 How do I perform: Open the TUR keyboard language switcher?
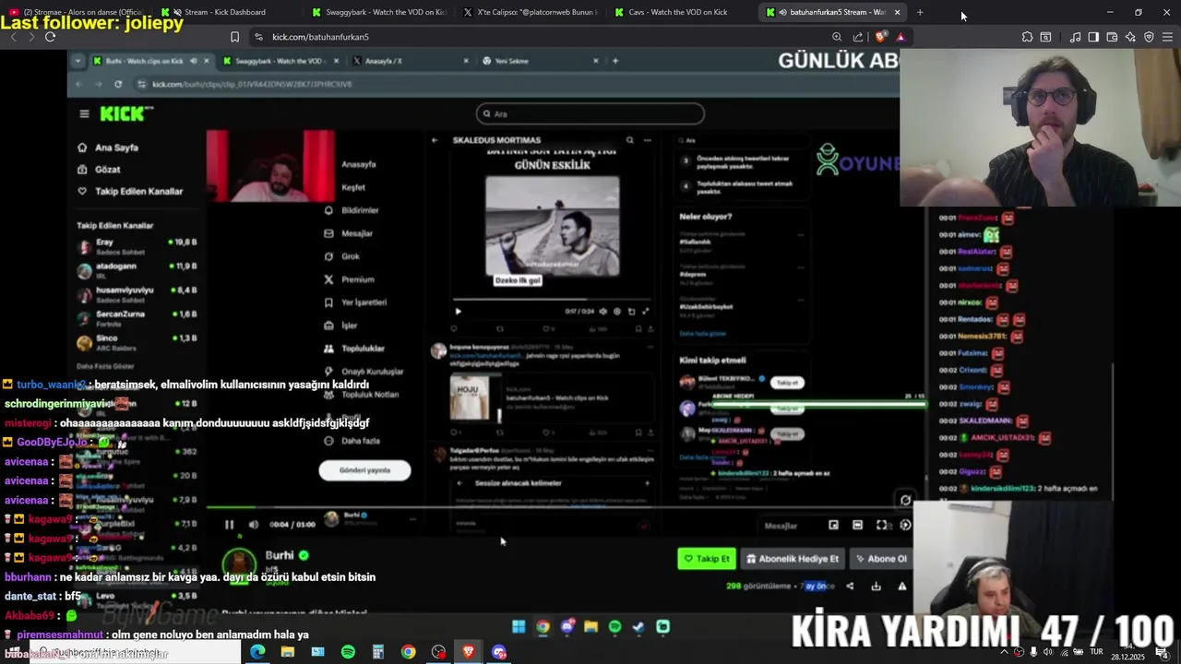[x=1097, y=652]
